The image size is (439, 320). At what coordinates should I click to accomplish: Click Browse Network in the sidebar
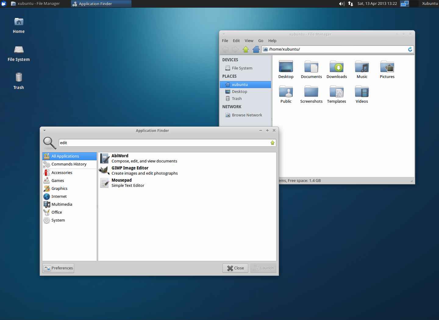[247, 115]
